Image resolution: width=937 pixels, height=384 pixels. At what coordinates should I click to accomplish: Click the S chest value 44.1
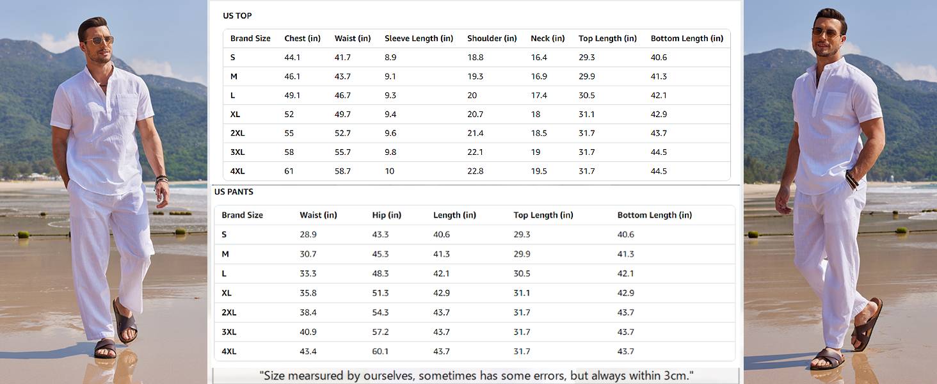pos(292,58)
